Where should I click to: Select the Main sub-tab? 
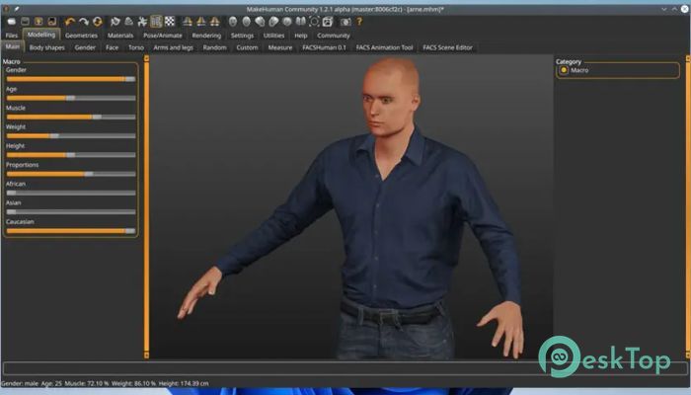coord(12,46)
